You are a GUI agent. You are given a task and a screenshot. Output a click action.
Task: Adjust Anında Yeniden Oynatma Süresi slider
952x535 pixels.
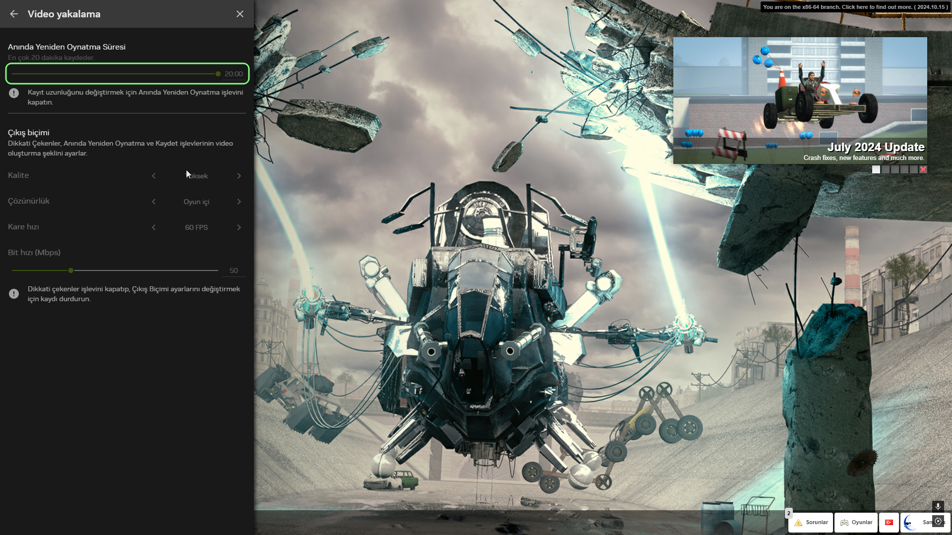click(115, 74)
